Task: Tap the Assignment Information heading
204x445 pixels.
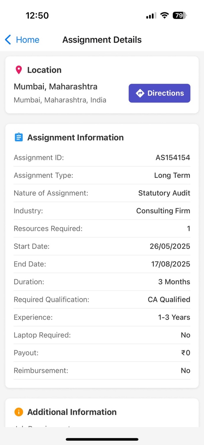Action: coord(76,137)
